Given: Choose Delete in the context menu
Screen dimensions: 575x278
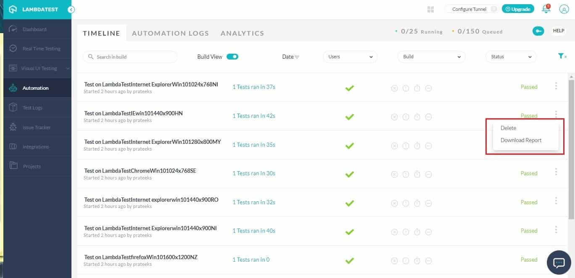Looking at the screenshot, I should click(x=508, y=128).
